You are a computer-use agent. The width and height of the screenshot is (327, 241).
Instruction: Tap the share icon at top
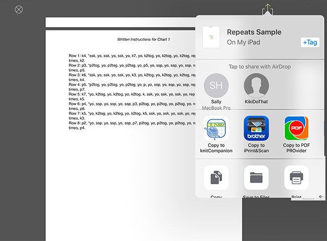coord(268,9)
